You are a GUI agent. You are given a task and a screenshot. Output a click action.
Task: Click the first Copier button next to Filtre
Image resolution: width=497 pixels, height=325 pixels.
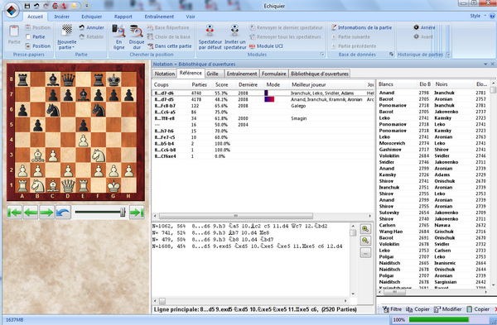click(x=417, y=309)
